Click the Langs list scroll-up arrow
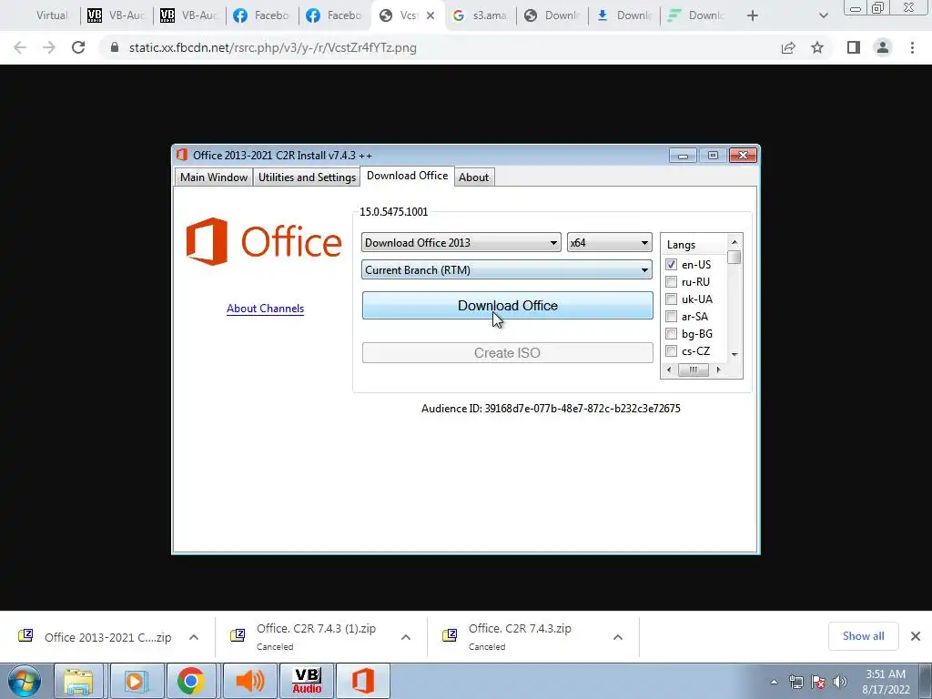 point(734,242)
